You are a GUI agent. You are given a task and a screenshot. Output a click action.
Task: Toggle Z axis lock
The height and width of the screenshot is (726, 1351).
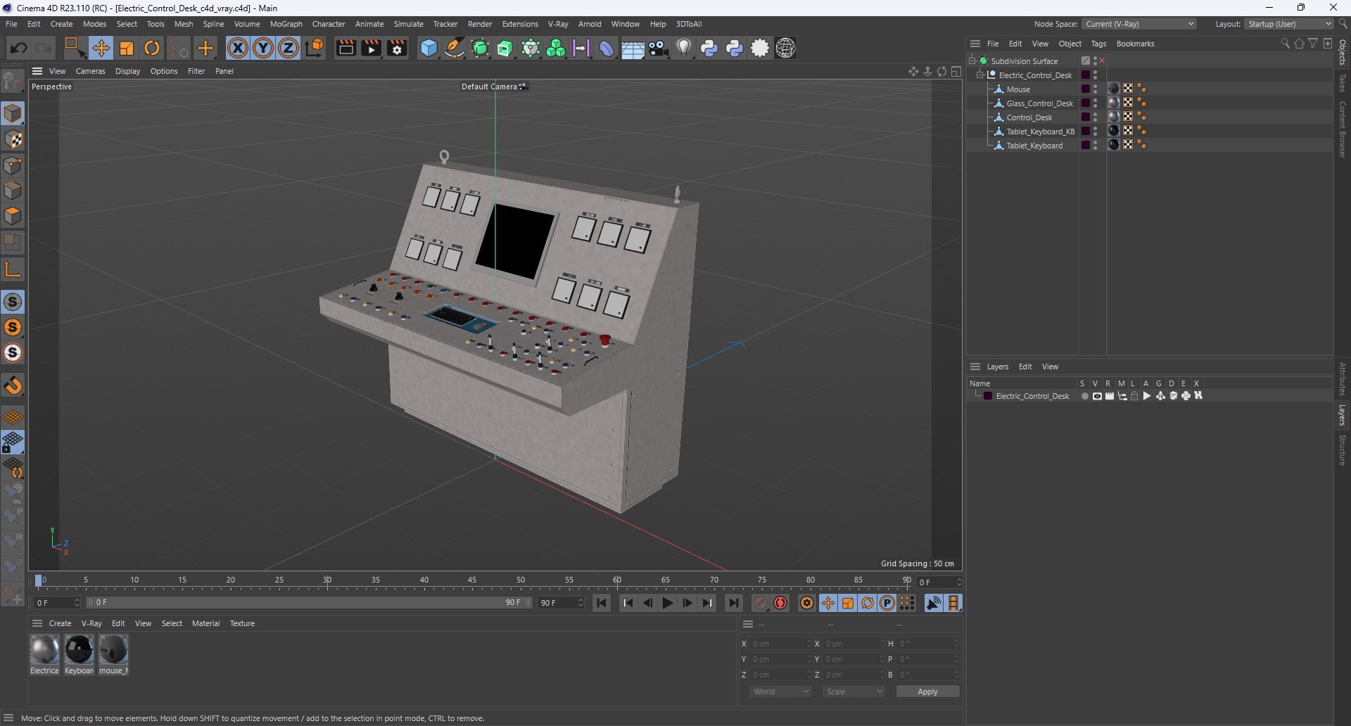point(288,48)
